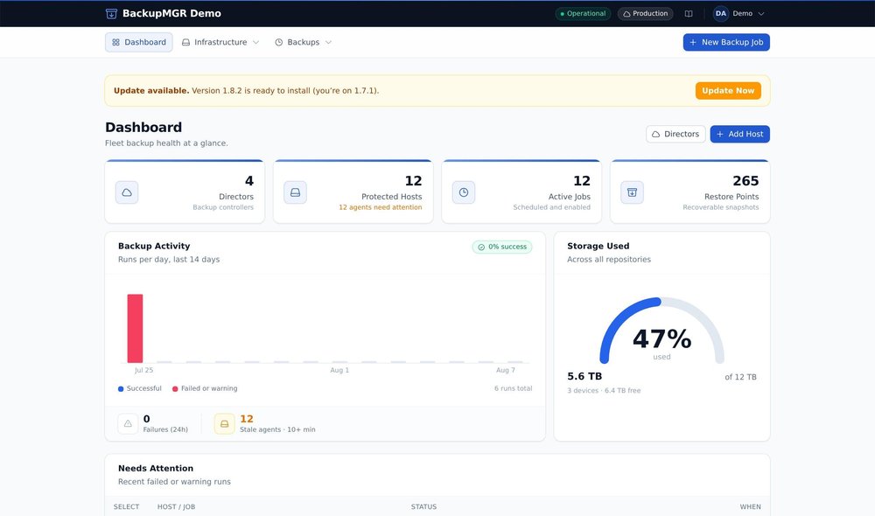Click 'Stale agents · 10+ min' label

[x=277, y=430]
